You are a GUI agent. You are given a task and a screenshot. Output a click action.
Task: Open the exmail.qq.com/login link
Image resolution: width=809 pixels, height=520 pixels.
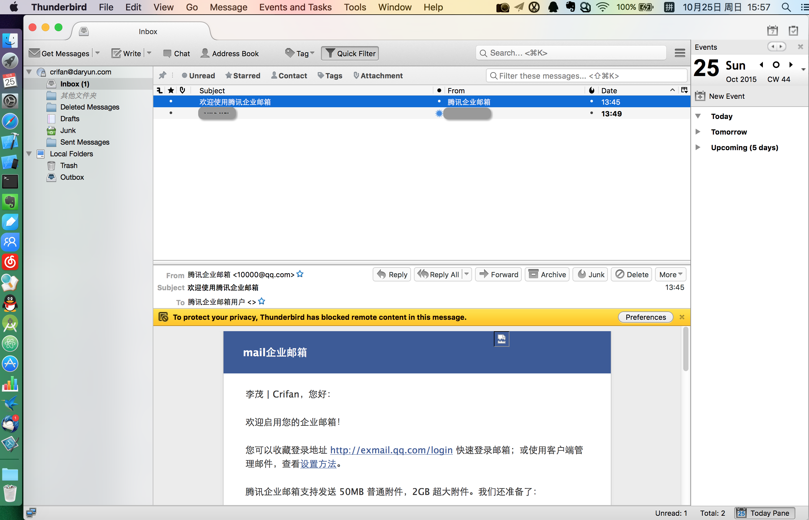[391, 450]
